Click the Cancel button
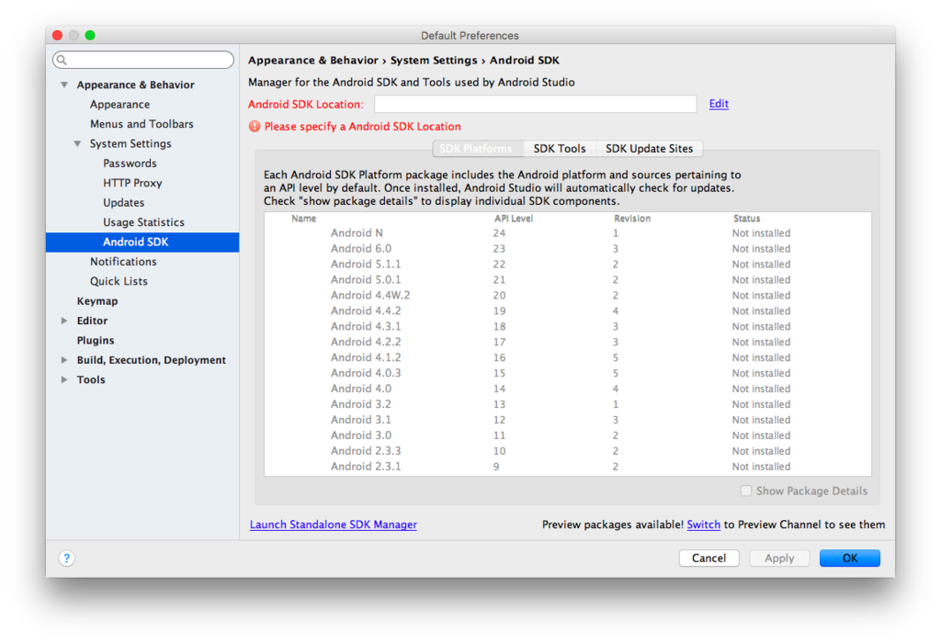The image size is (941, 643). click(x=709, y=558)
